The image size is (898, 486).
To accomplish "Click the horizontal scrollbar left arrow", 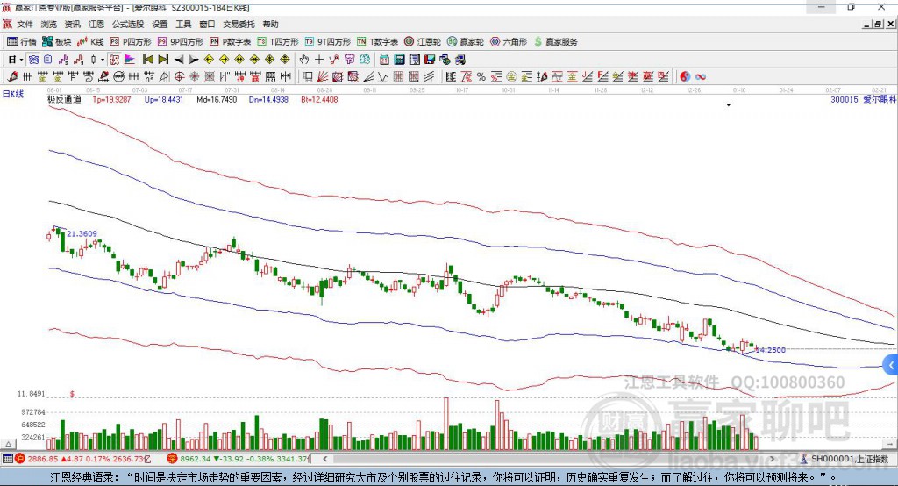I will pyautogui.click(x=325, y=459).
